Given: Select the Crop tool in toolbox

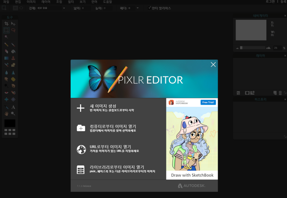Looking at the screenshot, I should point(6,24).
